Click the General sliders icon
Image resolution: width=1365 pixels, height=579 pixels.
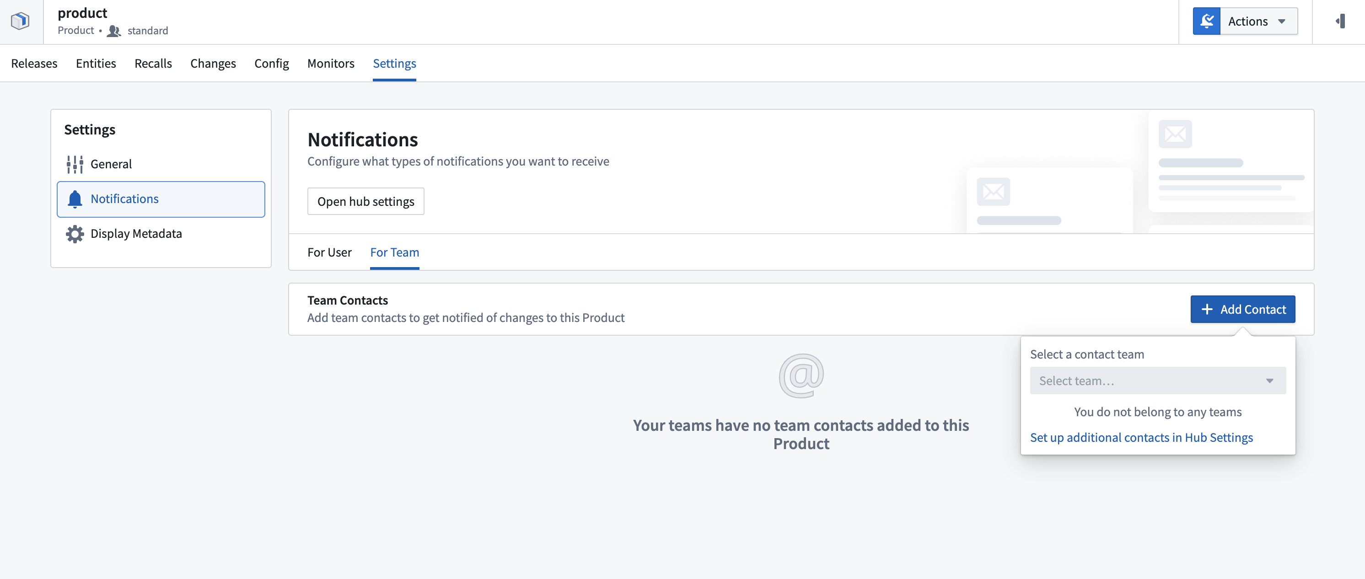coord(75,164)
